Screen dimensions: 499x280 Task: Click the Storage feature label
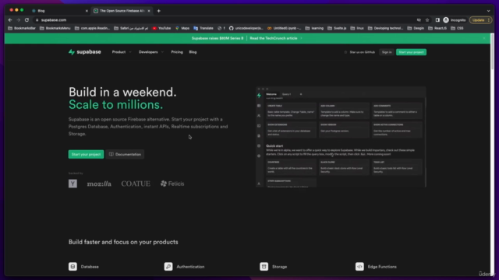pyautogui.click(x=280, y=267)
